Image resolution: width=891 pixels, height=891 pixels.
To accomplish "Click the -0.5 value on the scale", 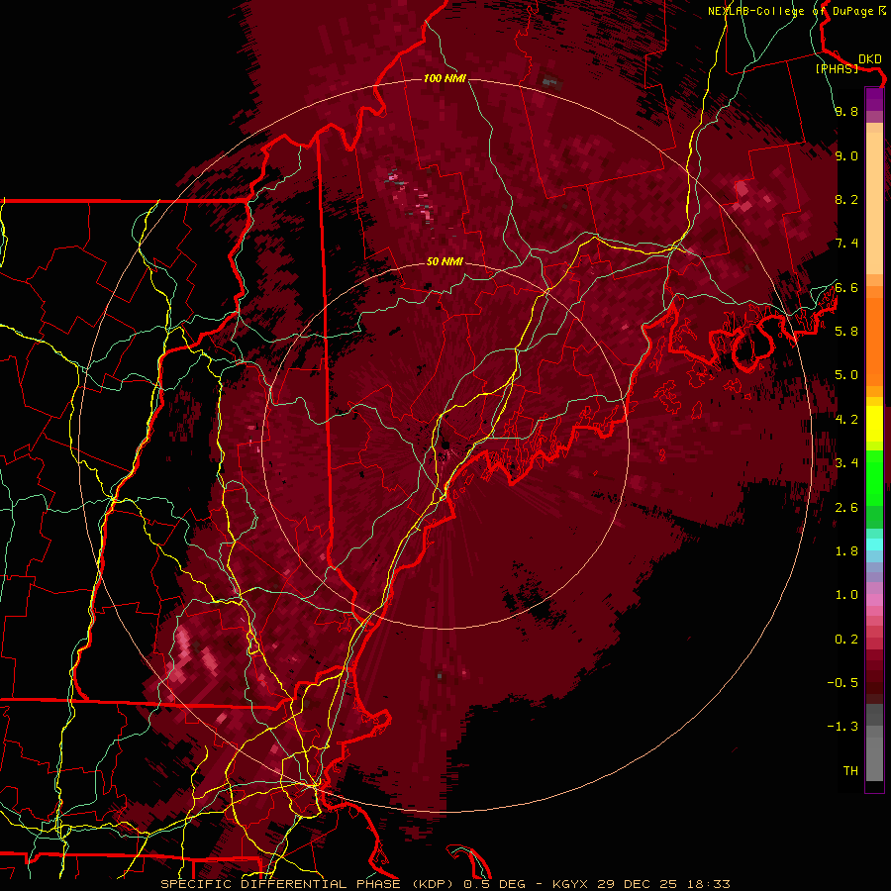I will point(842,683).
